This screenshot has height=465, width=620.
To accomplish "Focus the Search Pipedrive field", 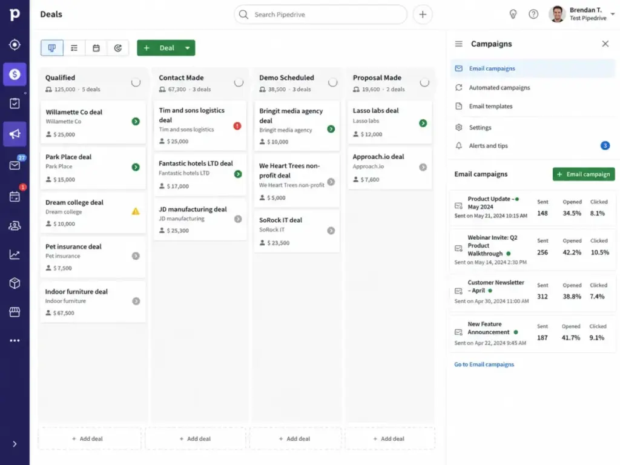I will click(x=321, y=15).
